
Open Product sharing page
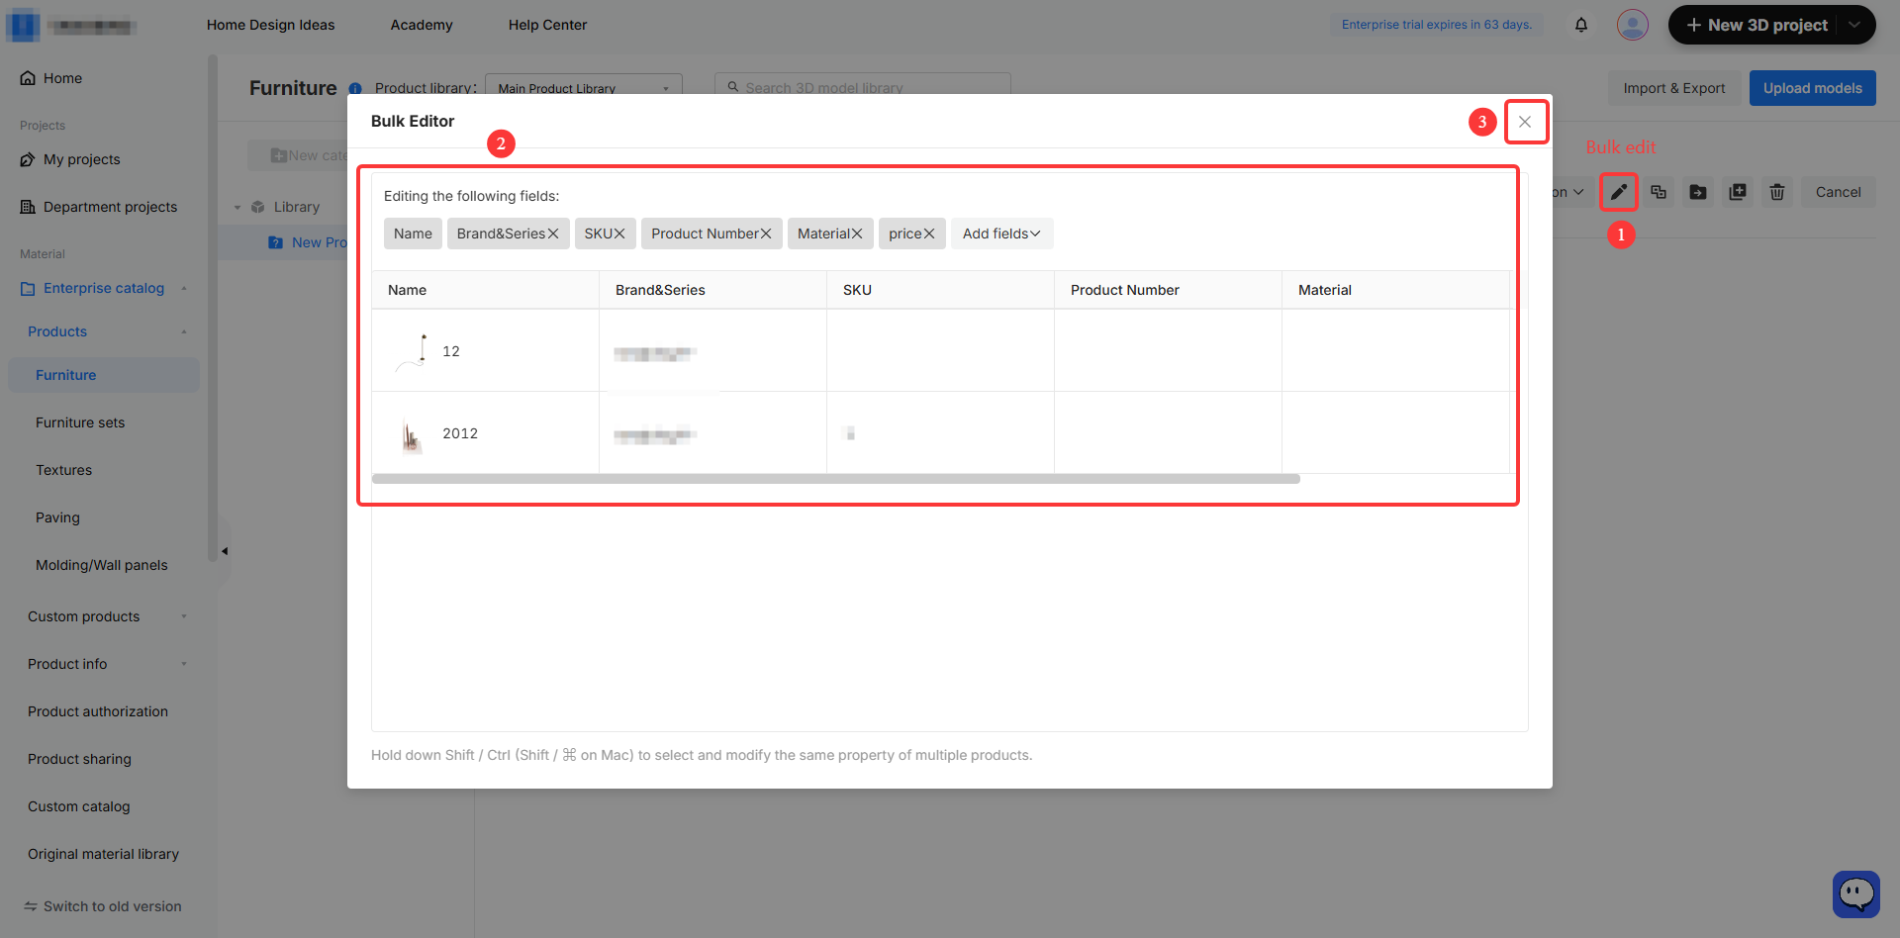pyautogui.click(x=79, y=759)
